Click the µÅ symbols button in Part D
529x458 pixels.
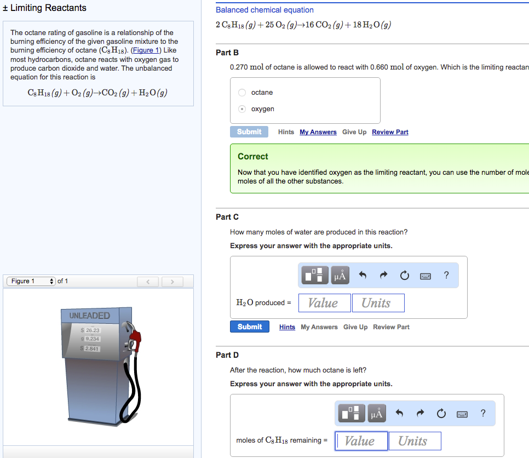[x=377, y=414]
